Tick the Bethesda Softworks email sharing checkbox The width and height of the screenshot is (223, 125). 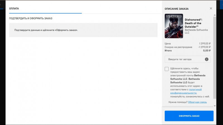(166, 69)
